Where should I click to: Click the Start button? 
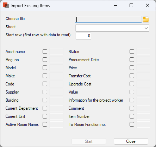(x=89, y=141)
